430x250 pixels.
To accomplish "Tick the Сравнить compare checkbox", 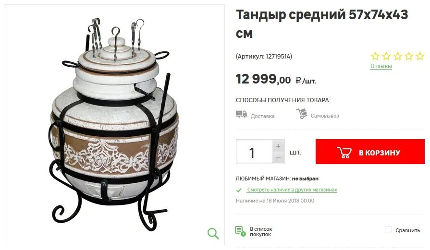I will 388,230.
